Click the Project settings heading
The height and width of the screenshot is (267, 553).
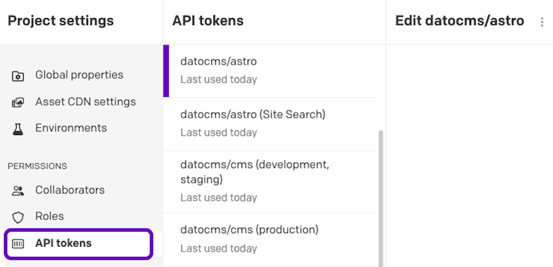61,21
